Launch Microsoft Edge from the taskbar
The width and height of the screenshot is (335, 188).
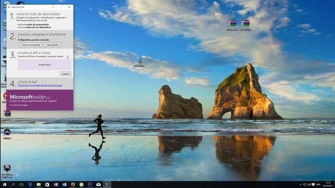pos(30,184)
